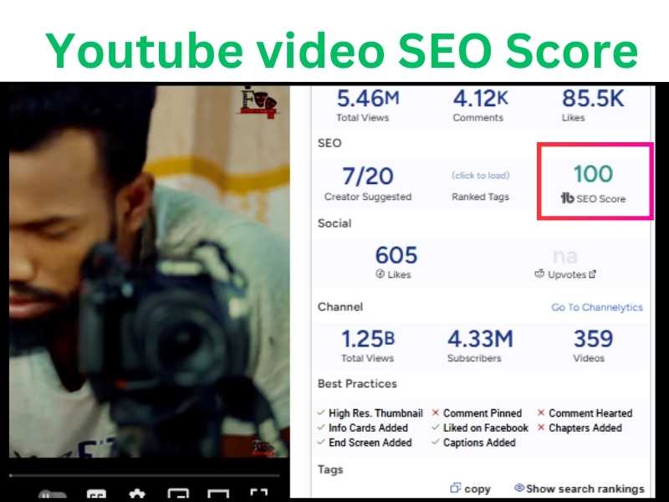Click the 'High Res. Thumbnail' text
The height and width of the screenshot is (502, 669).
(x=375, y=413)
